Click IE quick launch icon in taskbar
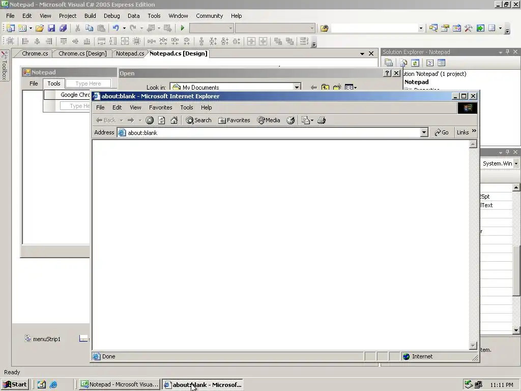This screenshot has width=521, height=391. 53,385
